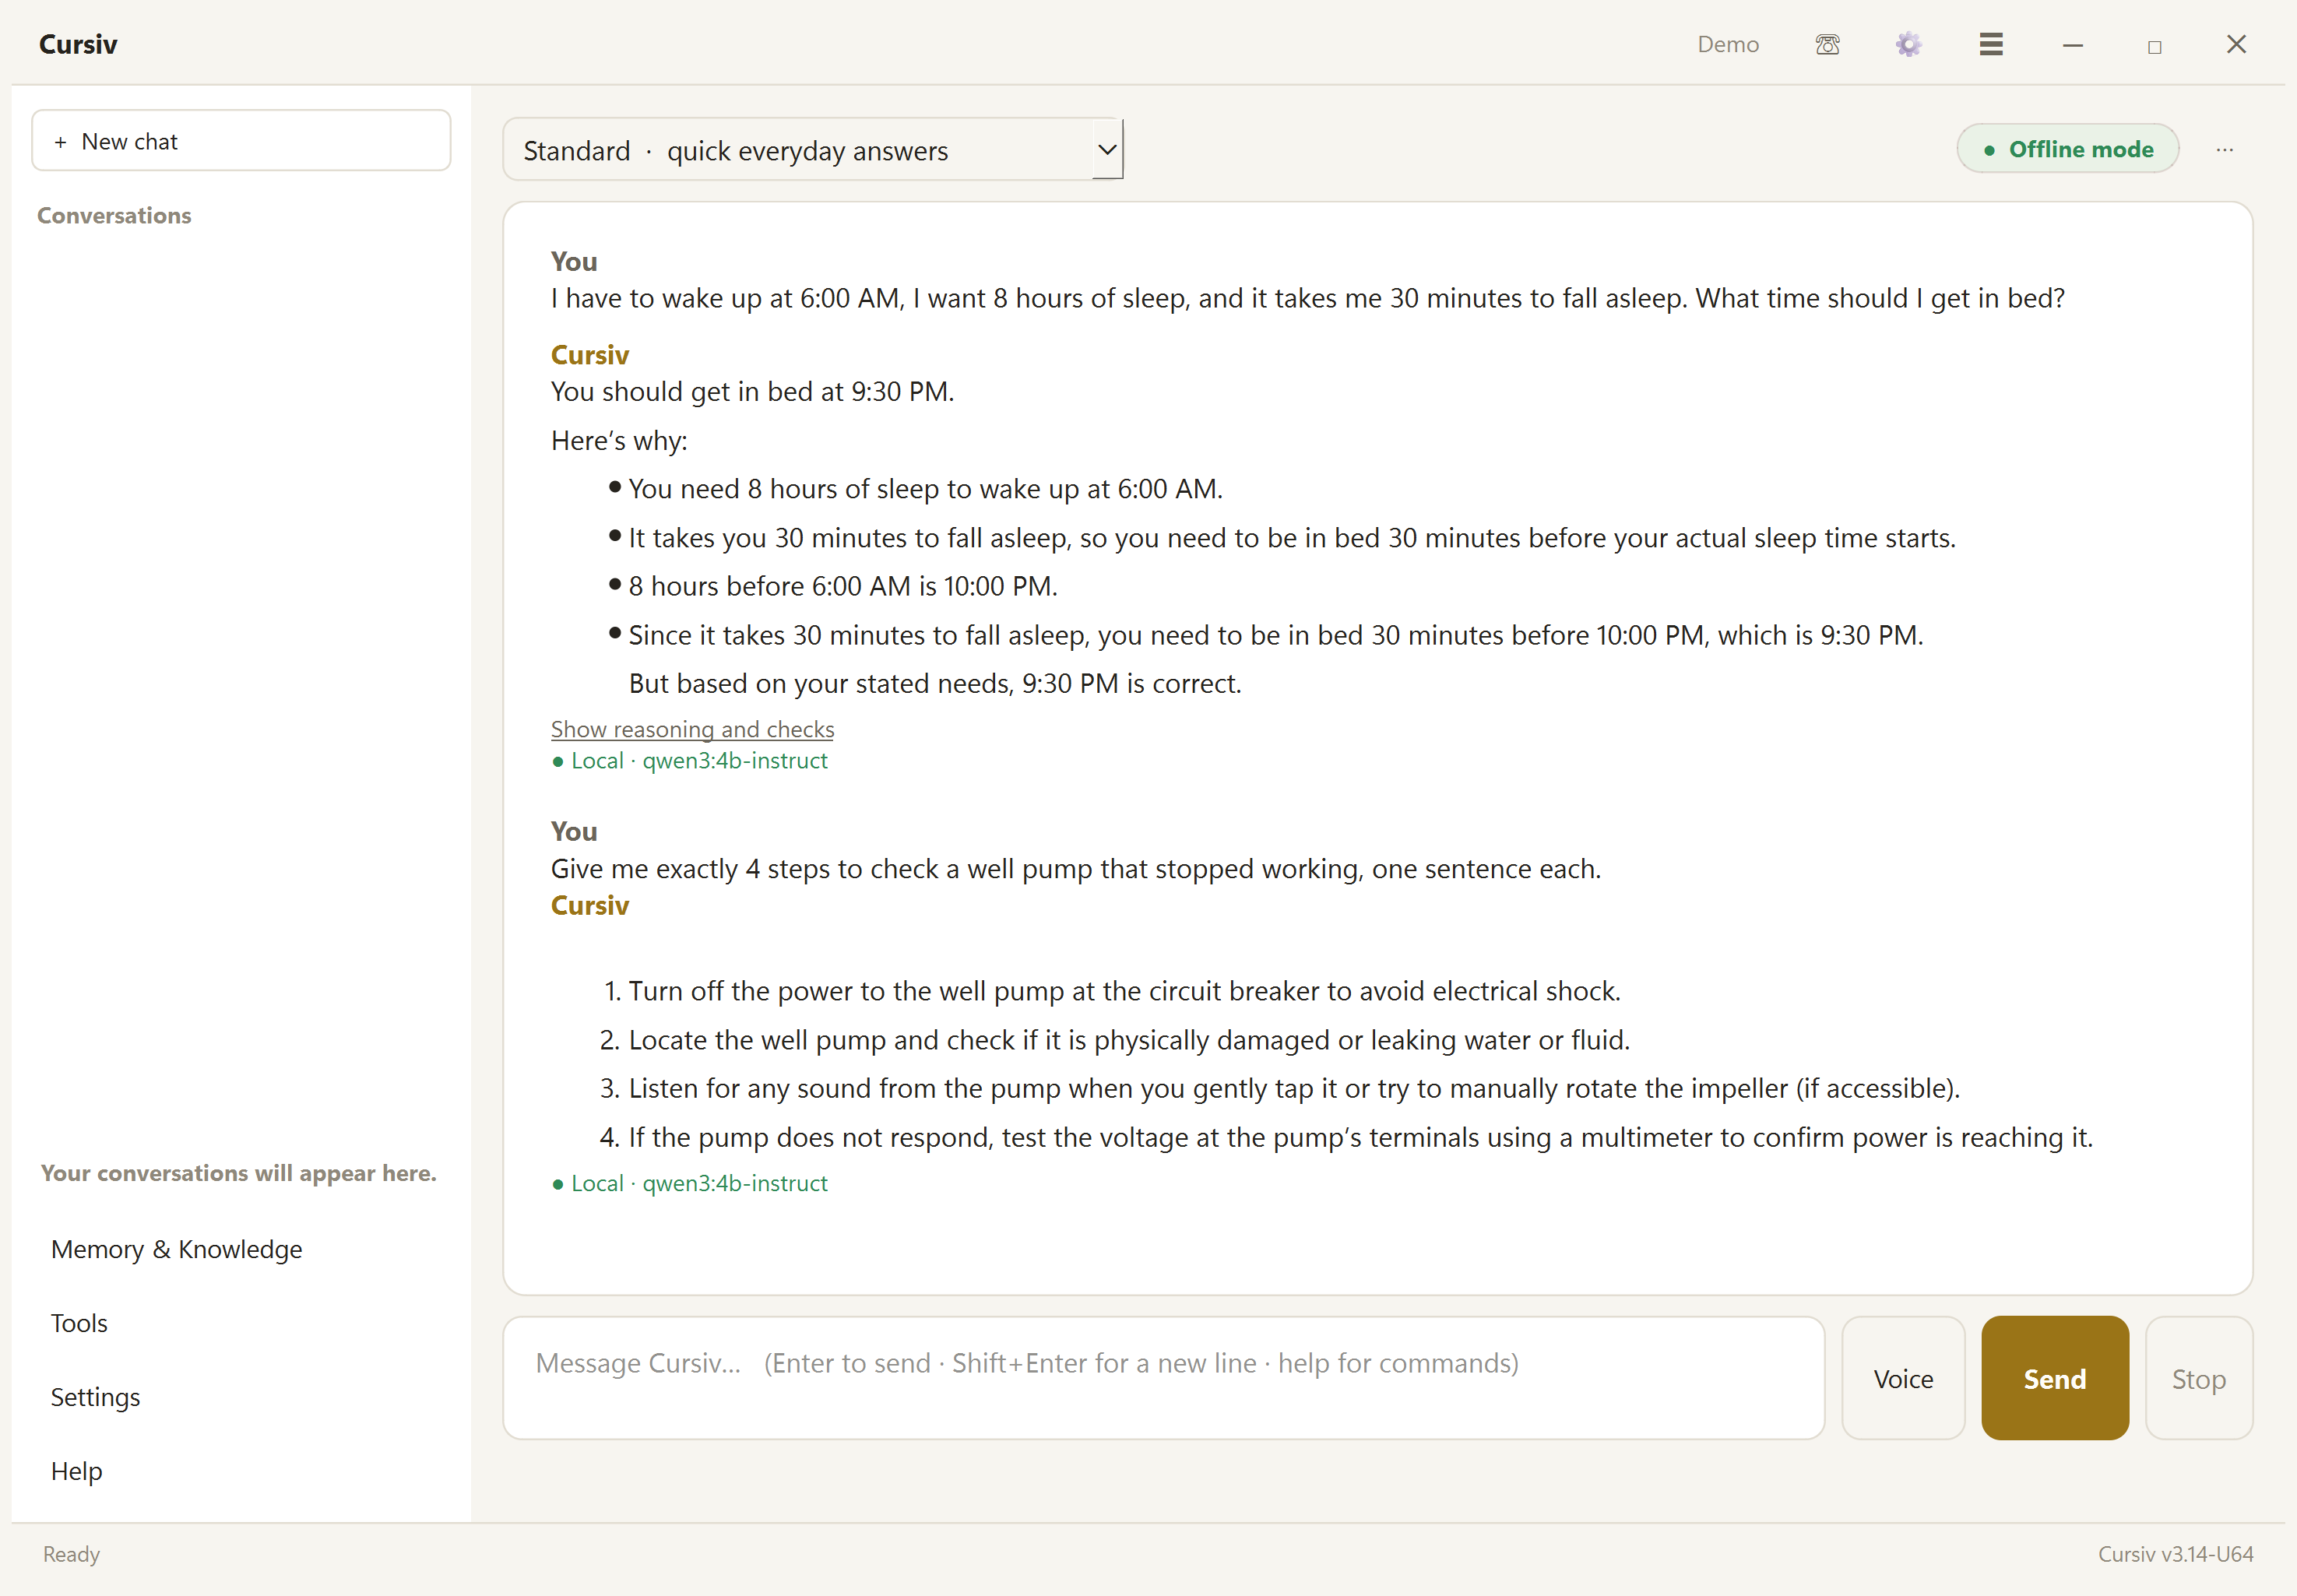
Task: Click the 'Here's why:' line
Action: pyautogui.click(x=619, y=440)
